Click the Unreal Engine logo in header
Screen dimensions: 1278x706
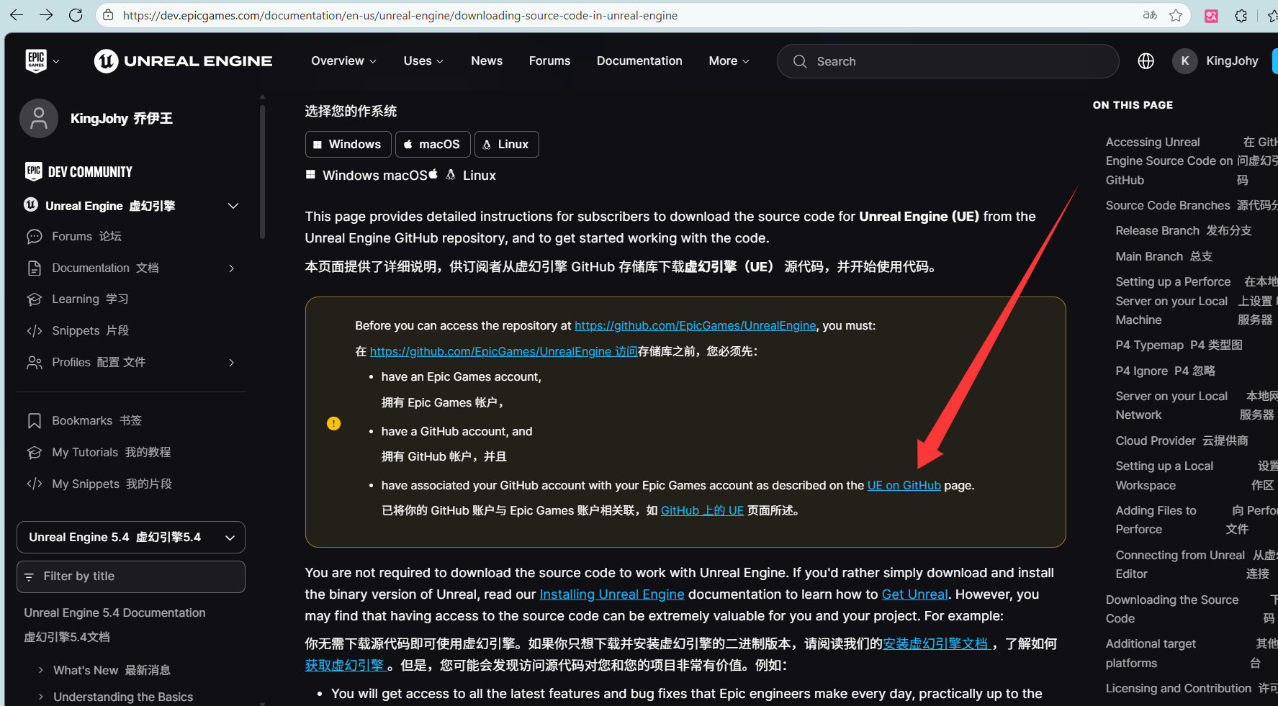(184, 61)
